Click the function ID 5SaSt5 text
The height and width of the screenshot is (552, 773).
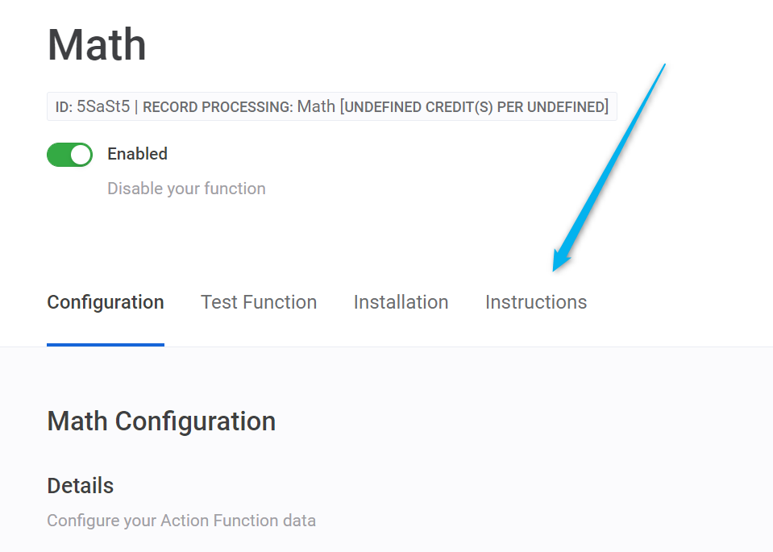[x=102, y=106]
